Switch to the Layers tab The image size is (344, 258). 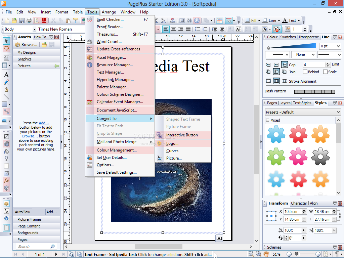tap(285, 103)
